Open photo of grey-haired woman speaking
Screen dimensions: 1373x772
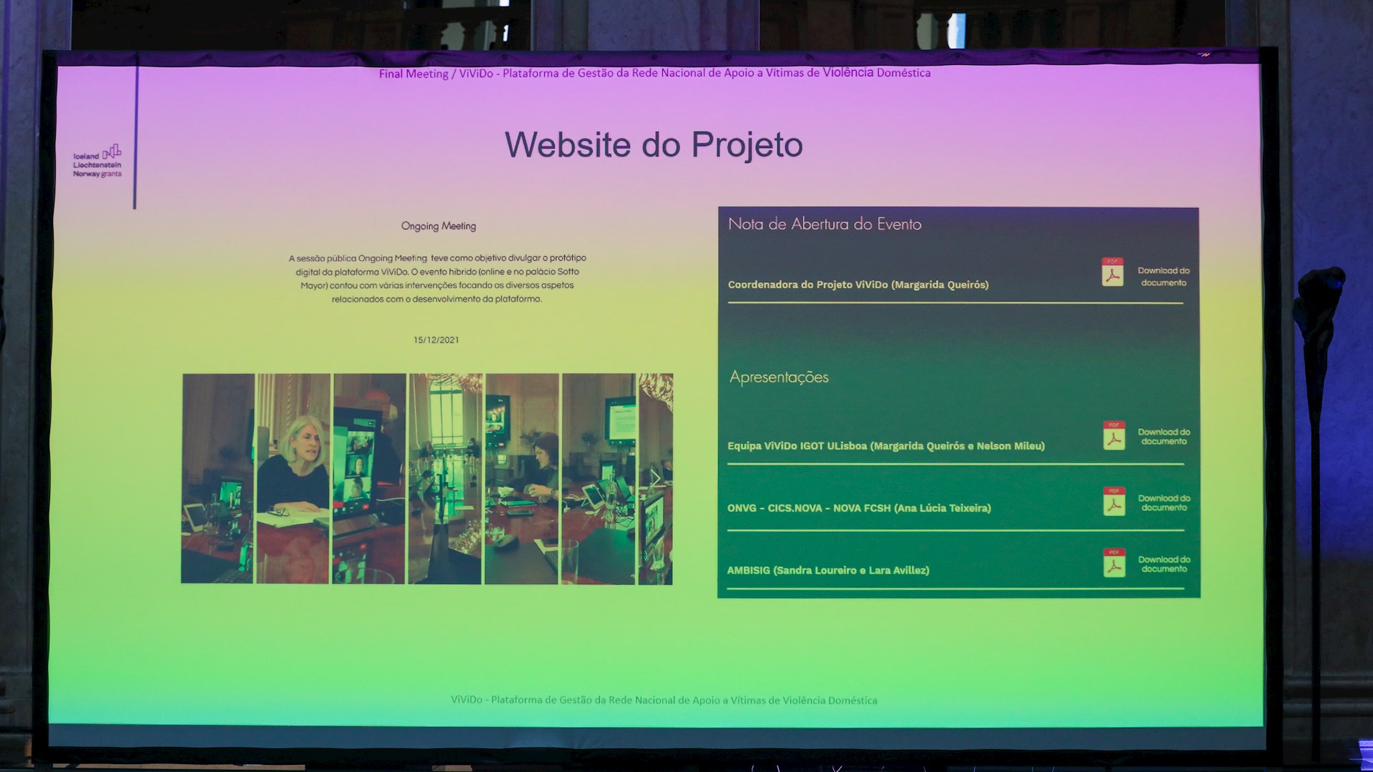coord(293,478)
